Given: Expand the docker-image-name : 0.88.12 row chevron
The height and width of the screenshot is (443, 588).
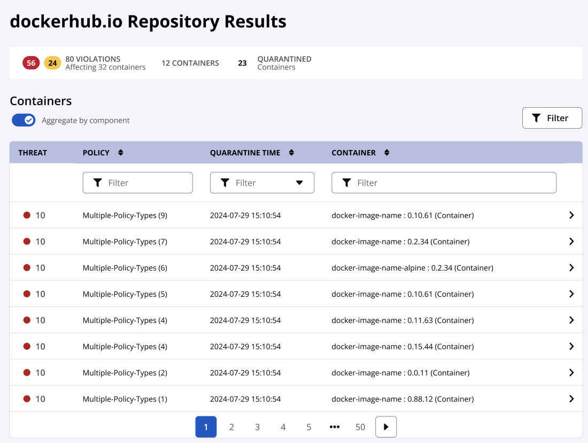Looking at the screenshot, I should [571, 399].
